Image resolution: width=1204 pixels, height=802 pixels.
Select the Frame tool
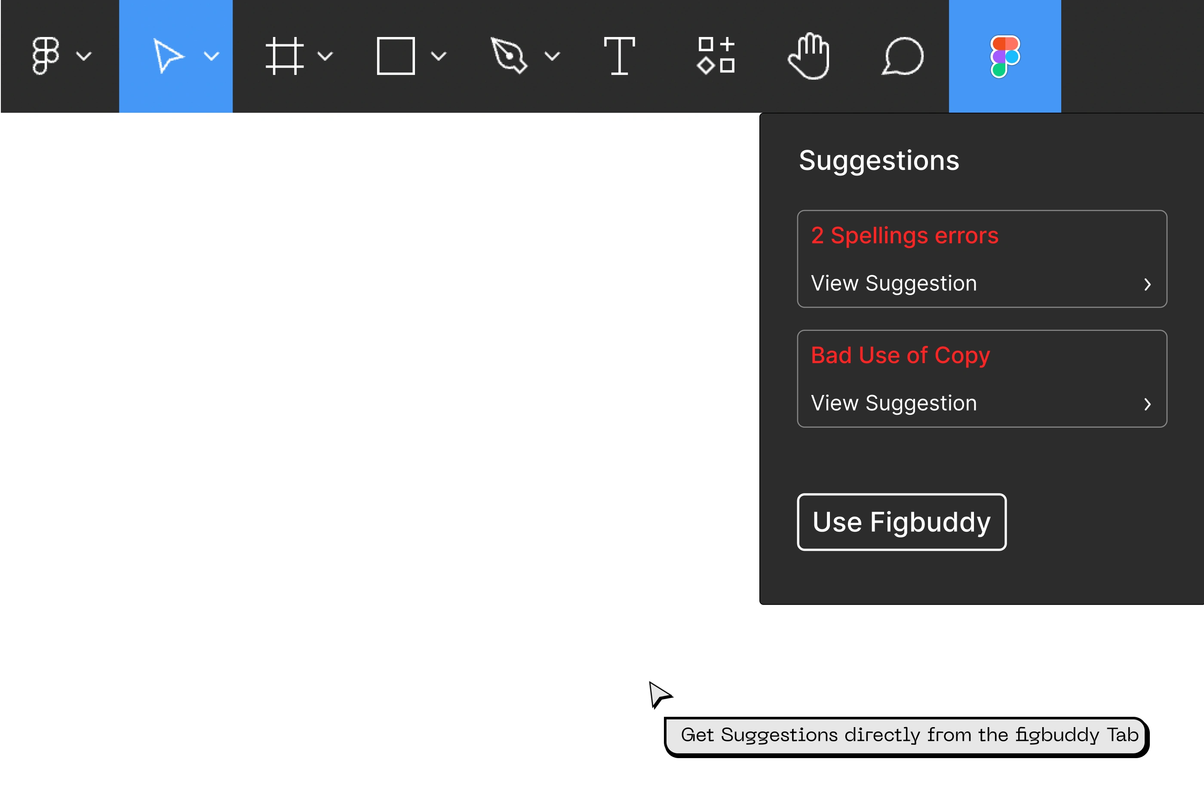tap(285, 56)
